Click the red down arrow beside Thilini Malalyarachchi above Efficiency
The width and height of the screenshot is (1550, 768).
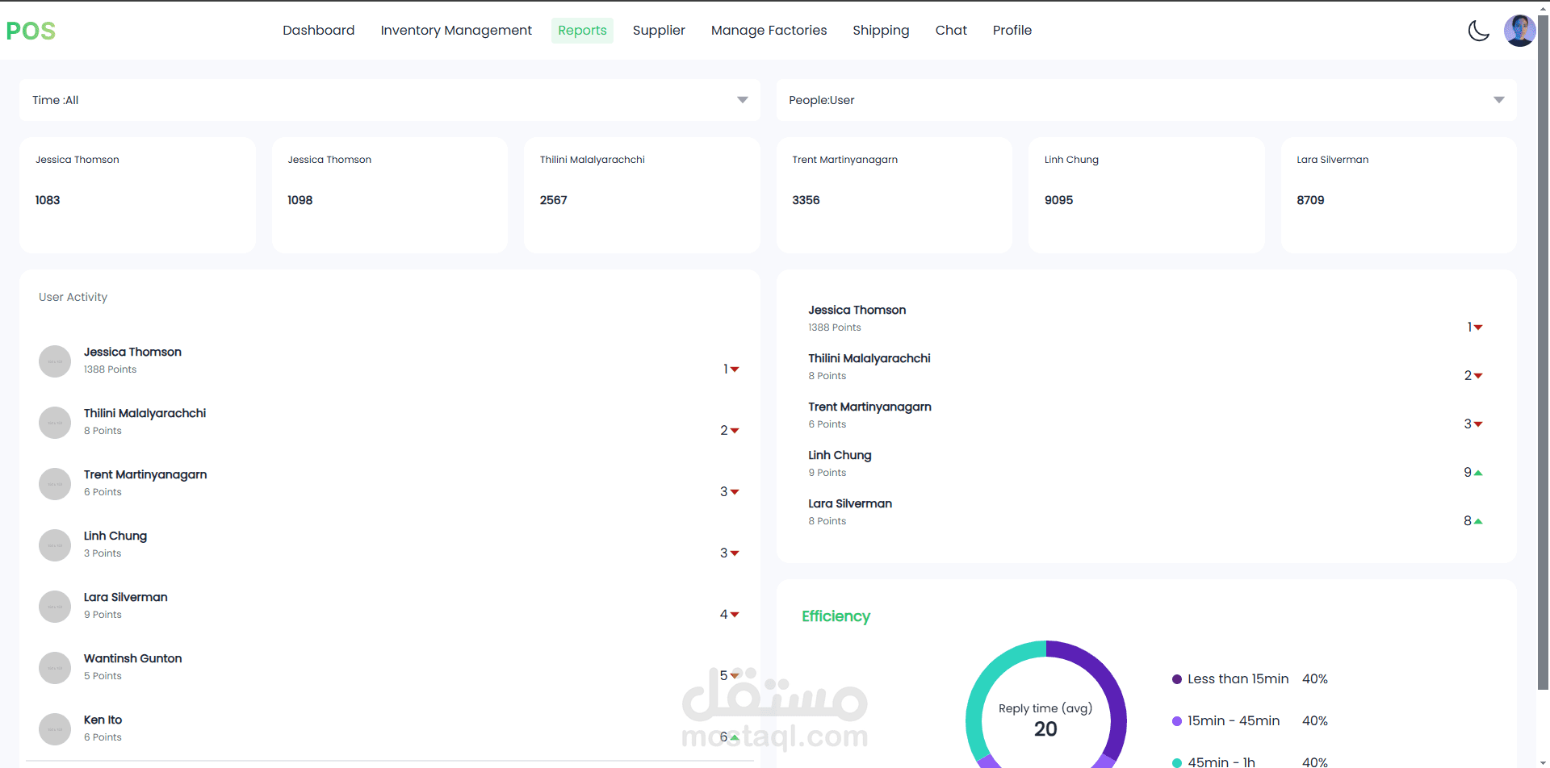point(1478,376)
